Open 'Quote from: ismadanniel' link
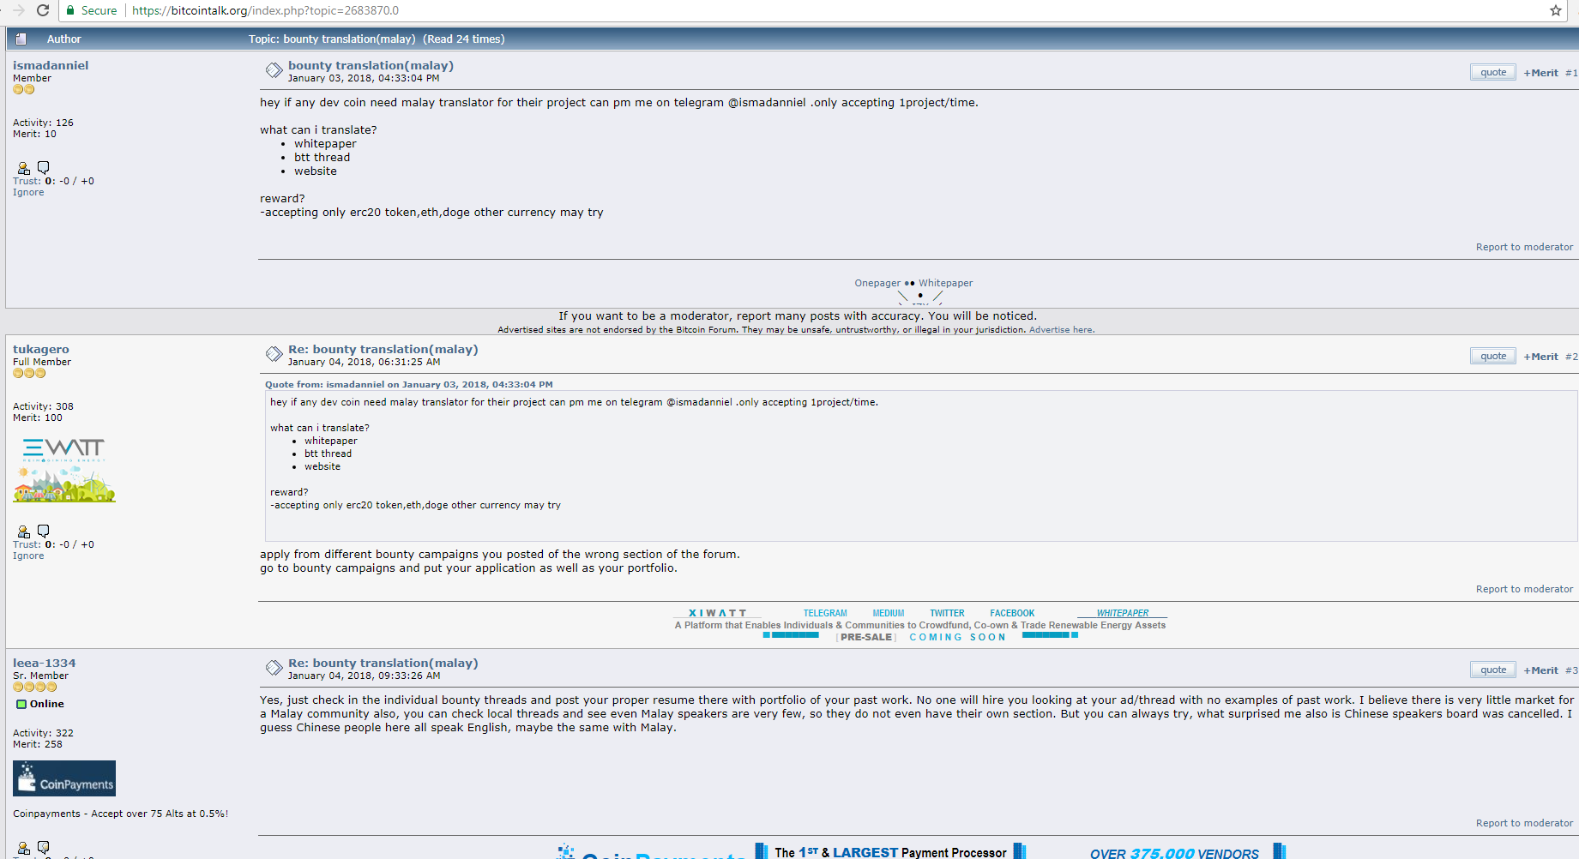 point(408,384)
